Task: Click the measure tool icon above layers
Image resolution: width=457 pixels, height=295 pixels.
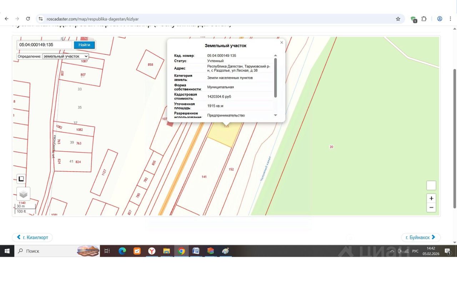Action: [21, 179]
